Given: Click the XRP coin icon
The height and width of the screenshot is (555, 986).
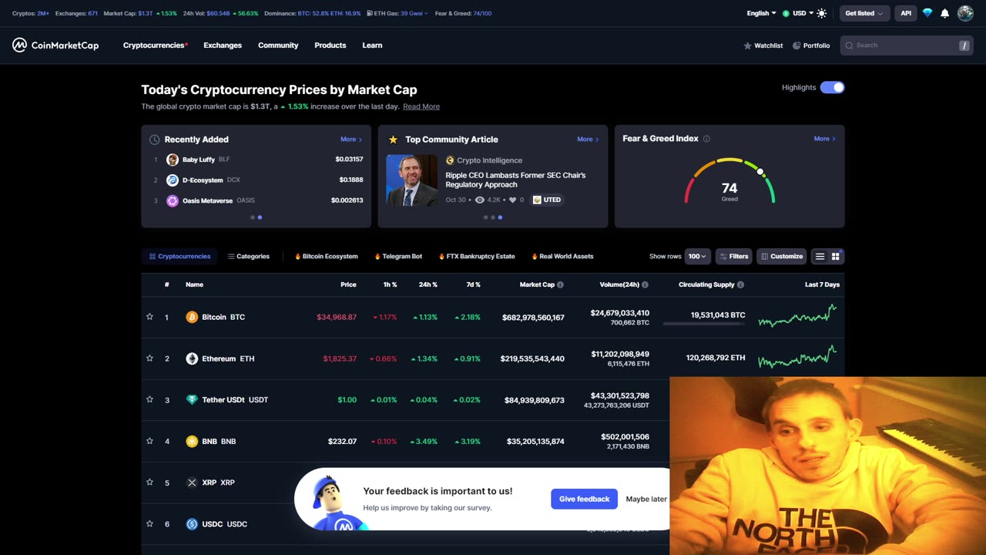Looking at the screenshot, I should click(192, 483).
